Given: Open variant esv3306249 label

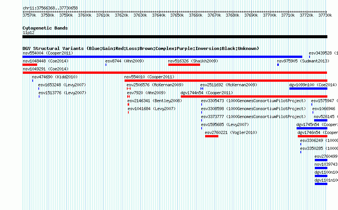Looking at the screenshot, I should [x=319, y=140].
